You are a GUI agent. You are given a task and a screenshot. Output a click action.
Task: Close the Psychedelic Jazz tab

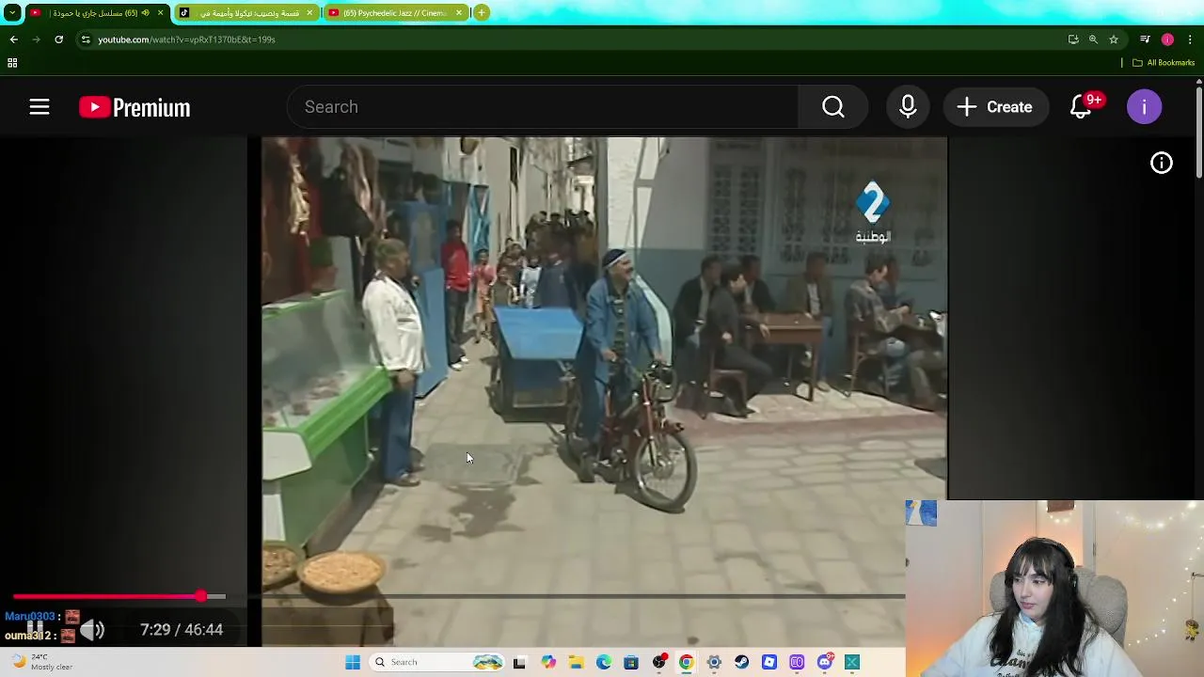[x=459, y=13]
